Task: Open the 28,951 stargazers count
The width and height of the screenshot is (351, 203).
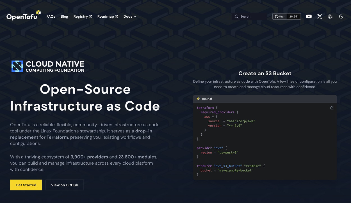Action: point(294,17)
